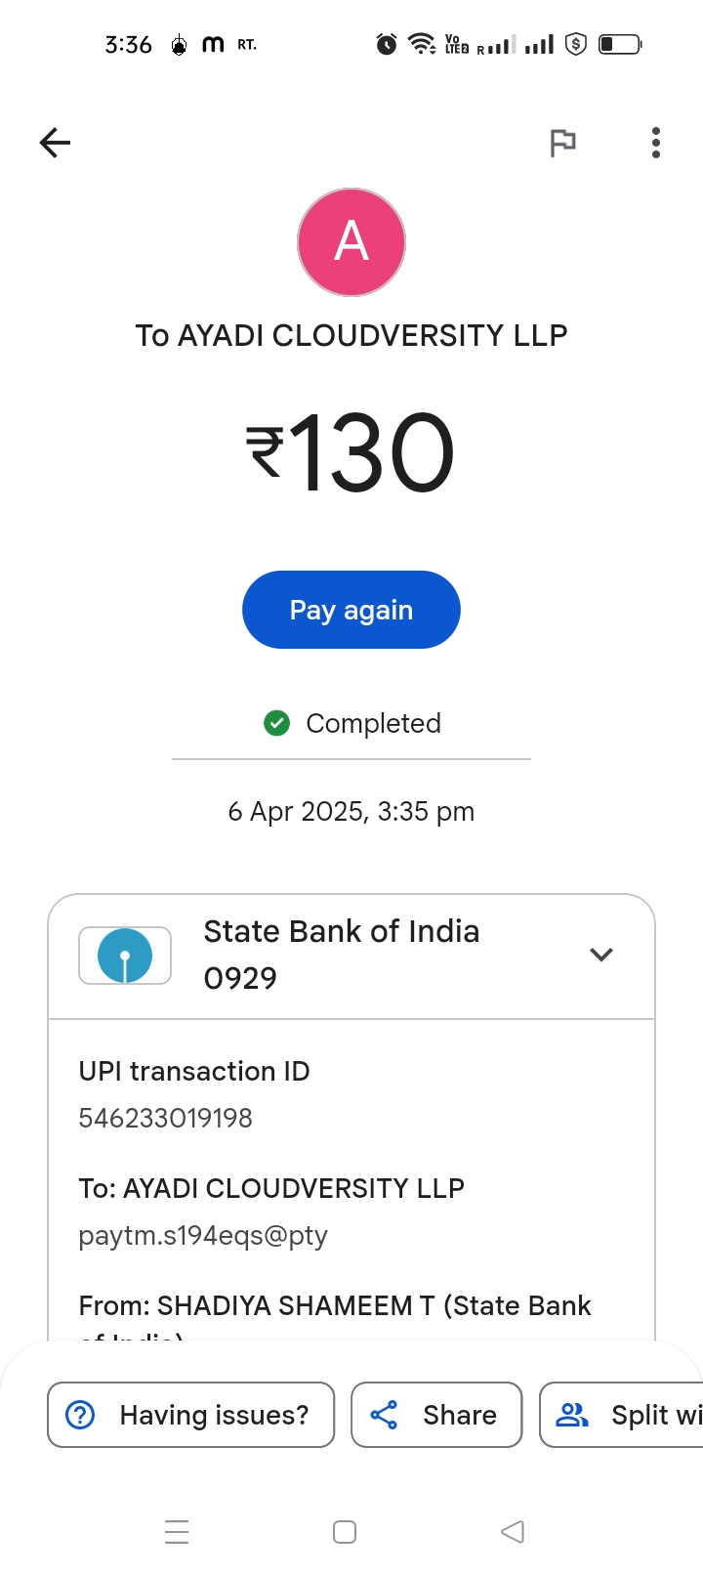703x1575 pixels.
Task: Tap the green Completed checkmark icon
Action: coord(277,723)
